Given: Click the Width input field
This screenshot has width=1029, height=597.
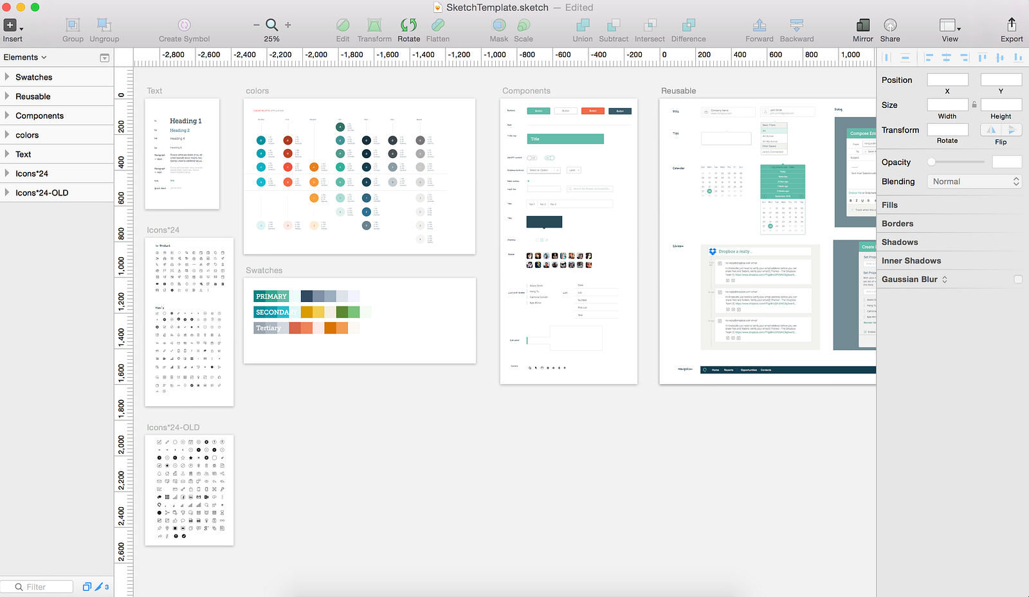Looking at the screenshot, I should tap(947, 105).
